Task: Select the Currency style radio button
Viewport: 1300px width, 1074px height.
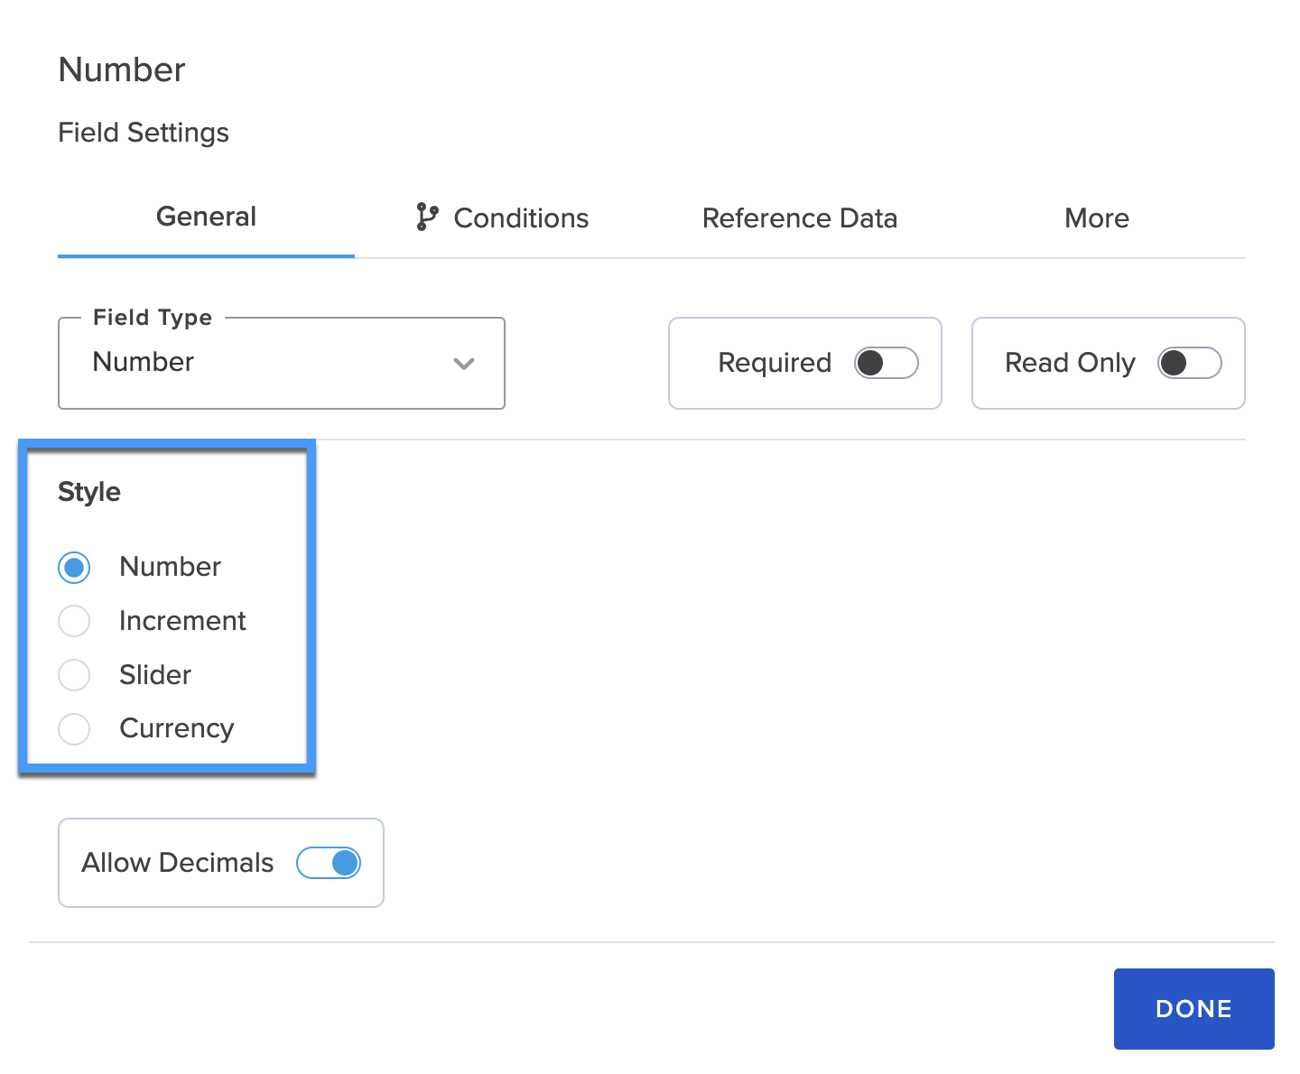Action: pyautogui.click(x=74, y=728)
